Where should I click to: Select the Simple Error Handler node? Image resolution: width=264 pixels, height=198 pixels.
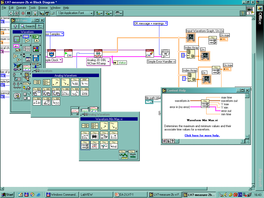[x=166, y=54]
